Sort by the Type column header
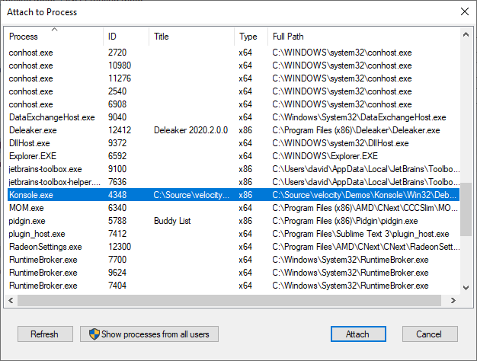477x361 pixels. 251,37
